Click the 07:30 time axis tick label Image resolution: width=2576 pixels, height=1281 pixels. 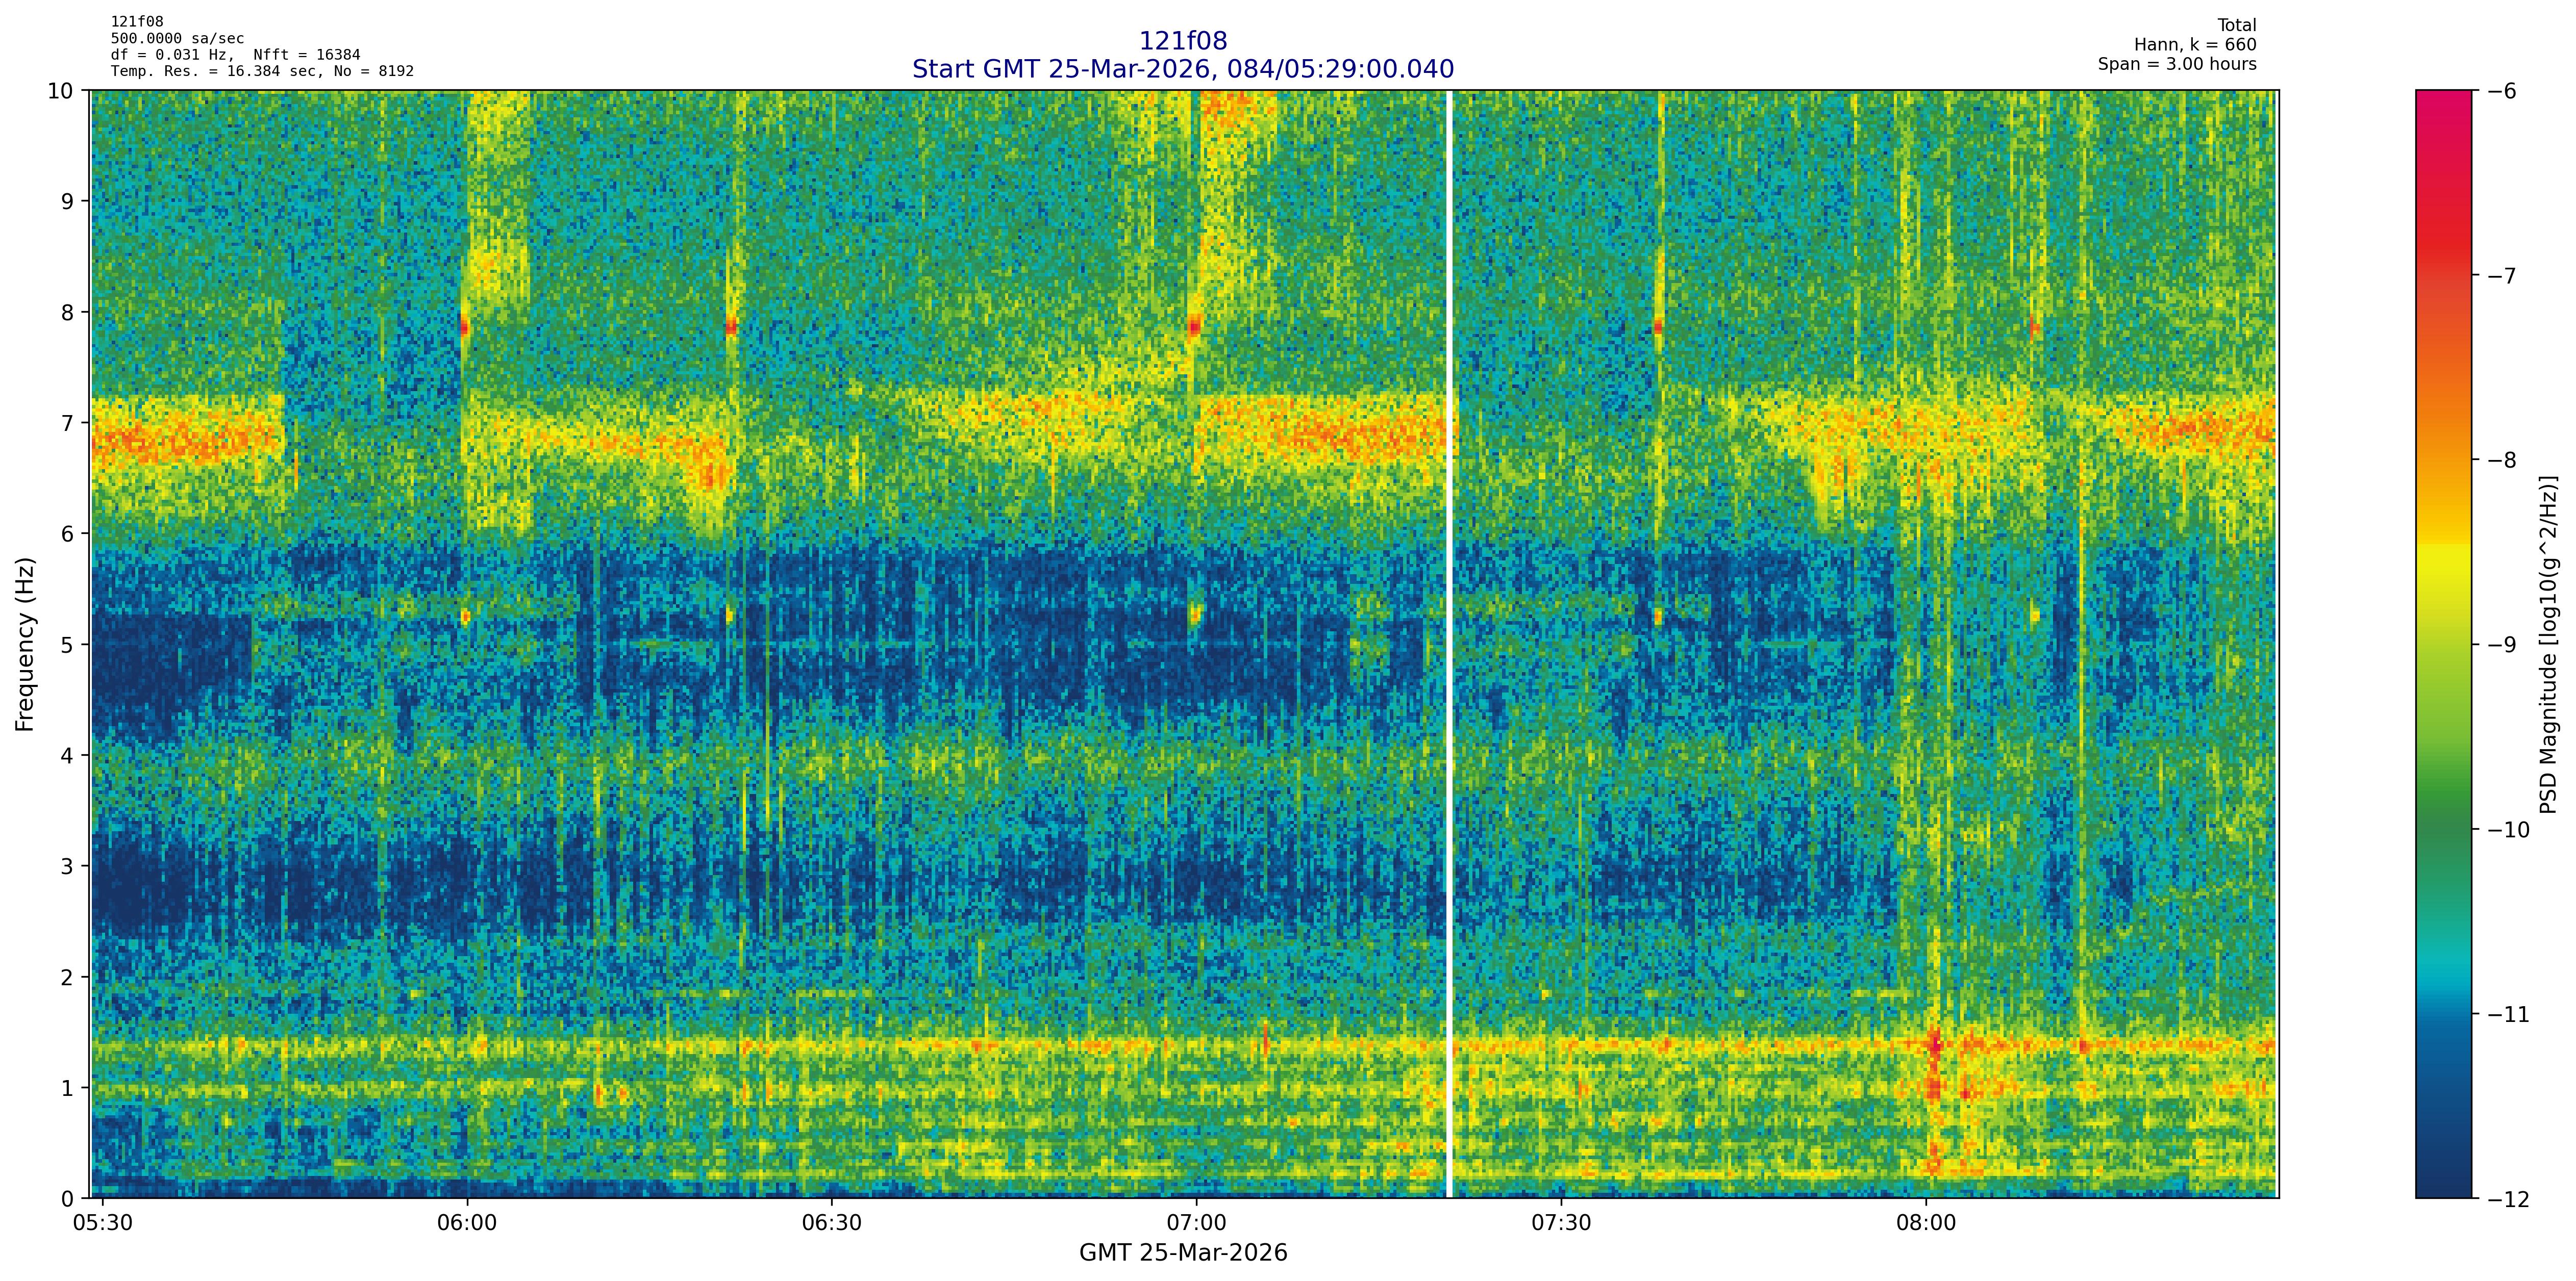pos(1561,1223)
